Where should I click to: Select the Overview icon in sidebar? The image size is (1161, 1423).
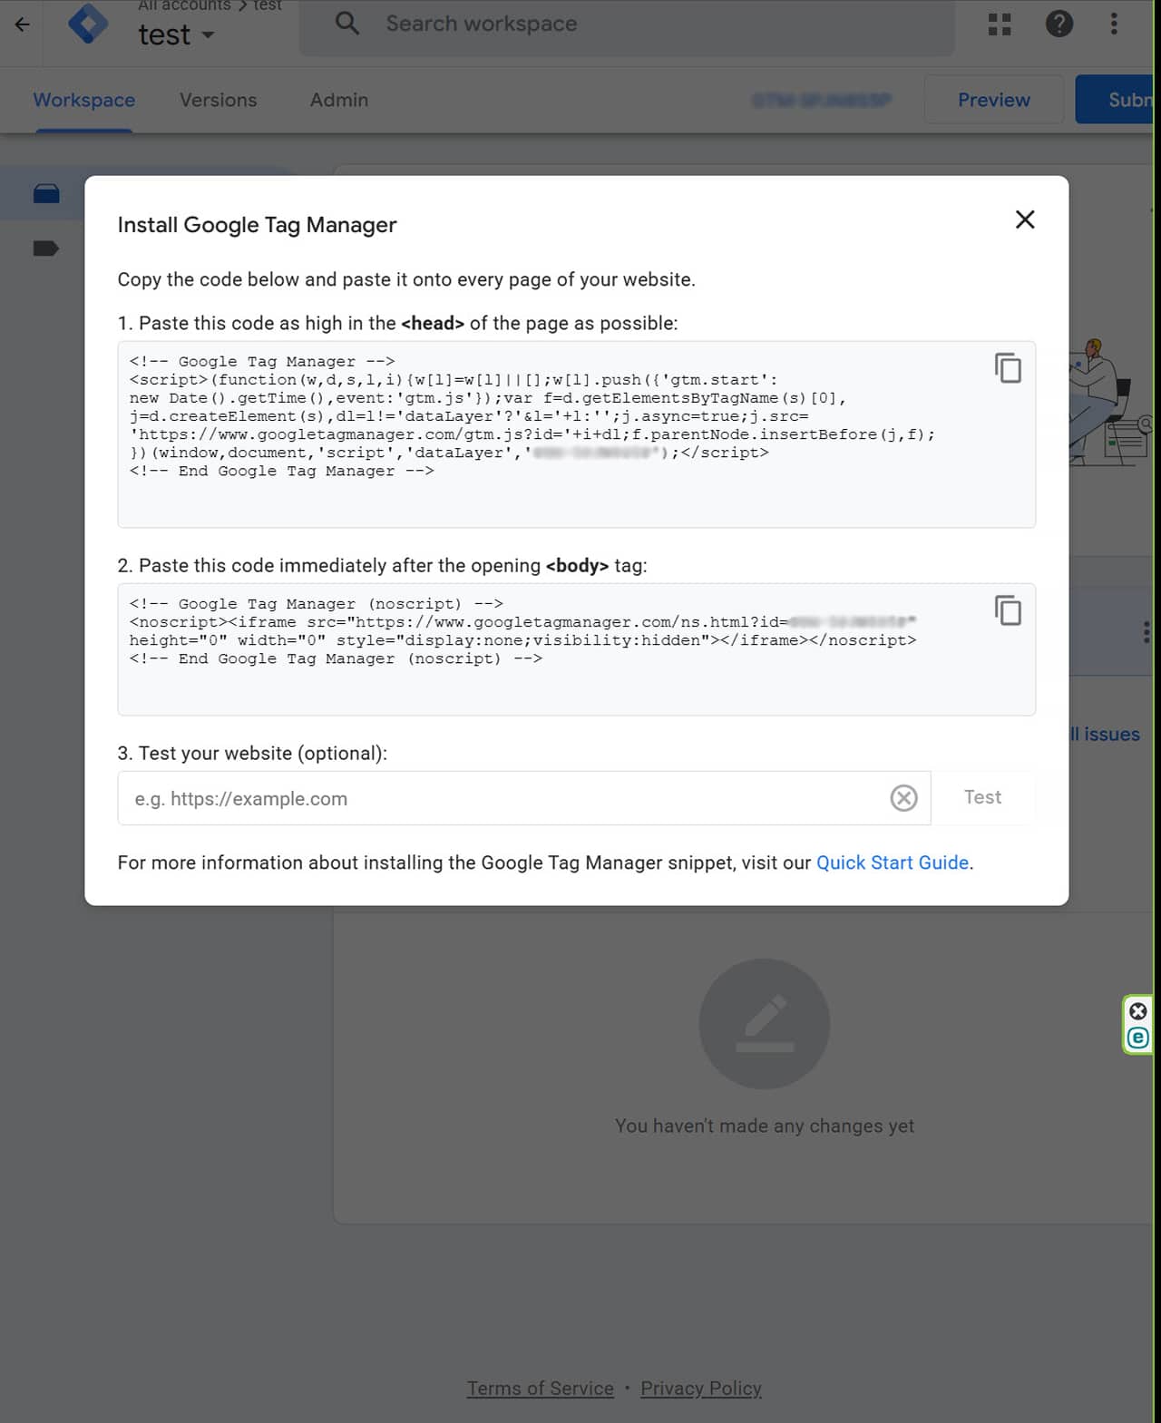(46, 193)
